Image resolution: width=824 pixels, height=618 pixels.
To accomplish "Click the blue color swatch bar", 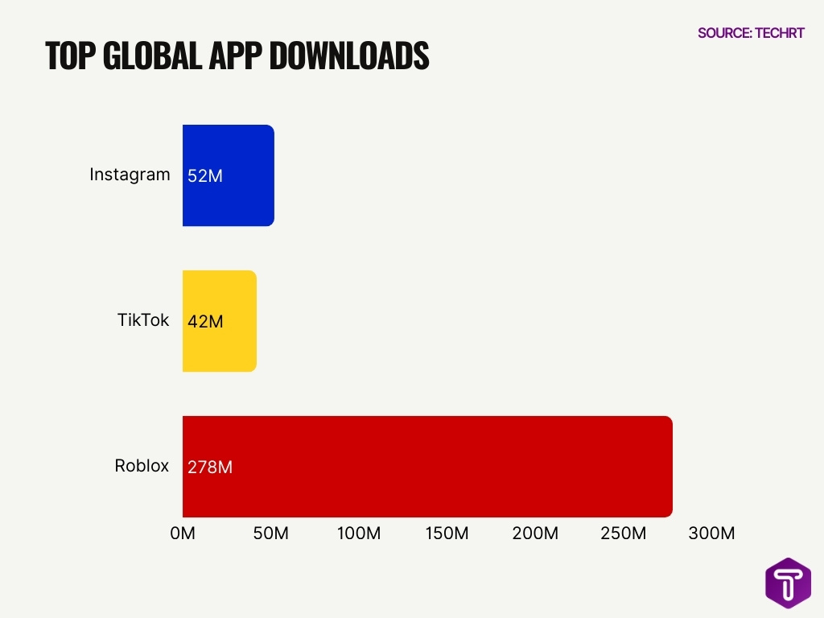I will (229, 175).
